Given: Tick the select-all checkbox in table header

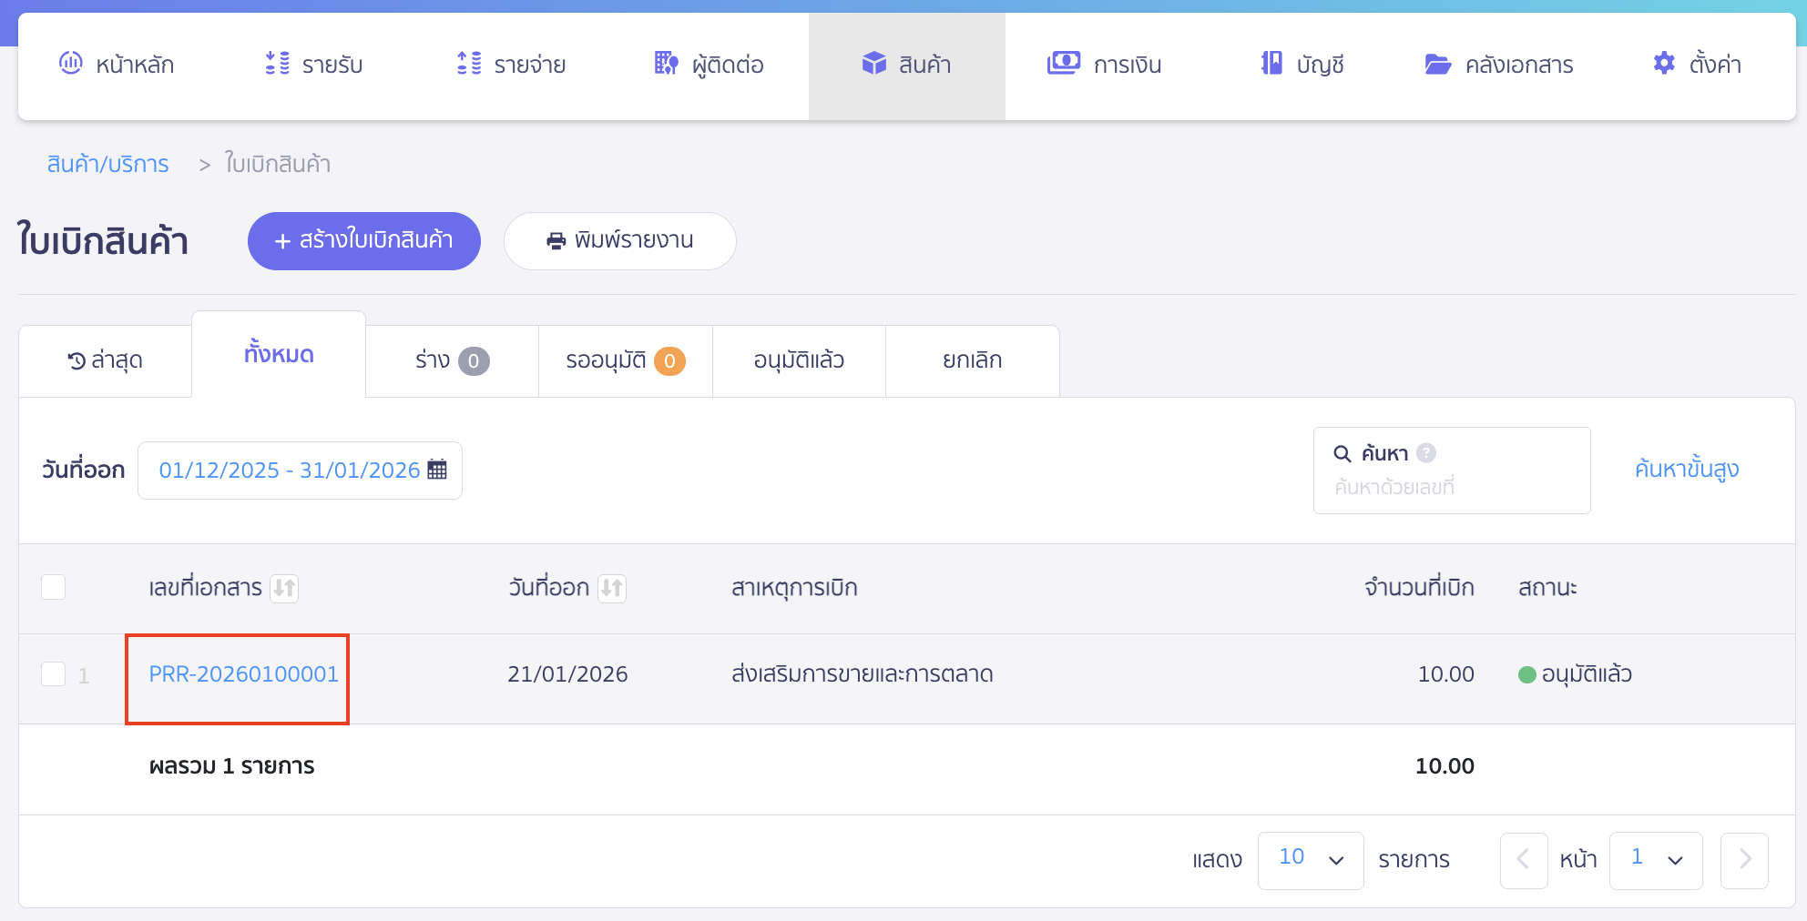Looking at the screenshot, I should point(53,587).
